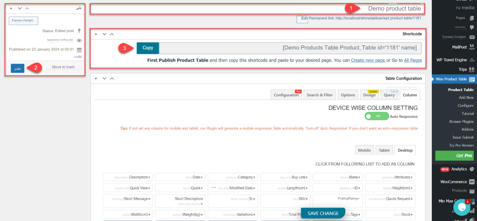Click the shortcode text field
This screenshot has height=221, width=477.
pyautogui.click(x=291, y=48)
